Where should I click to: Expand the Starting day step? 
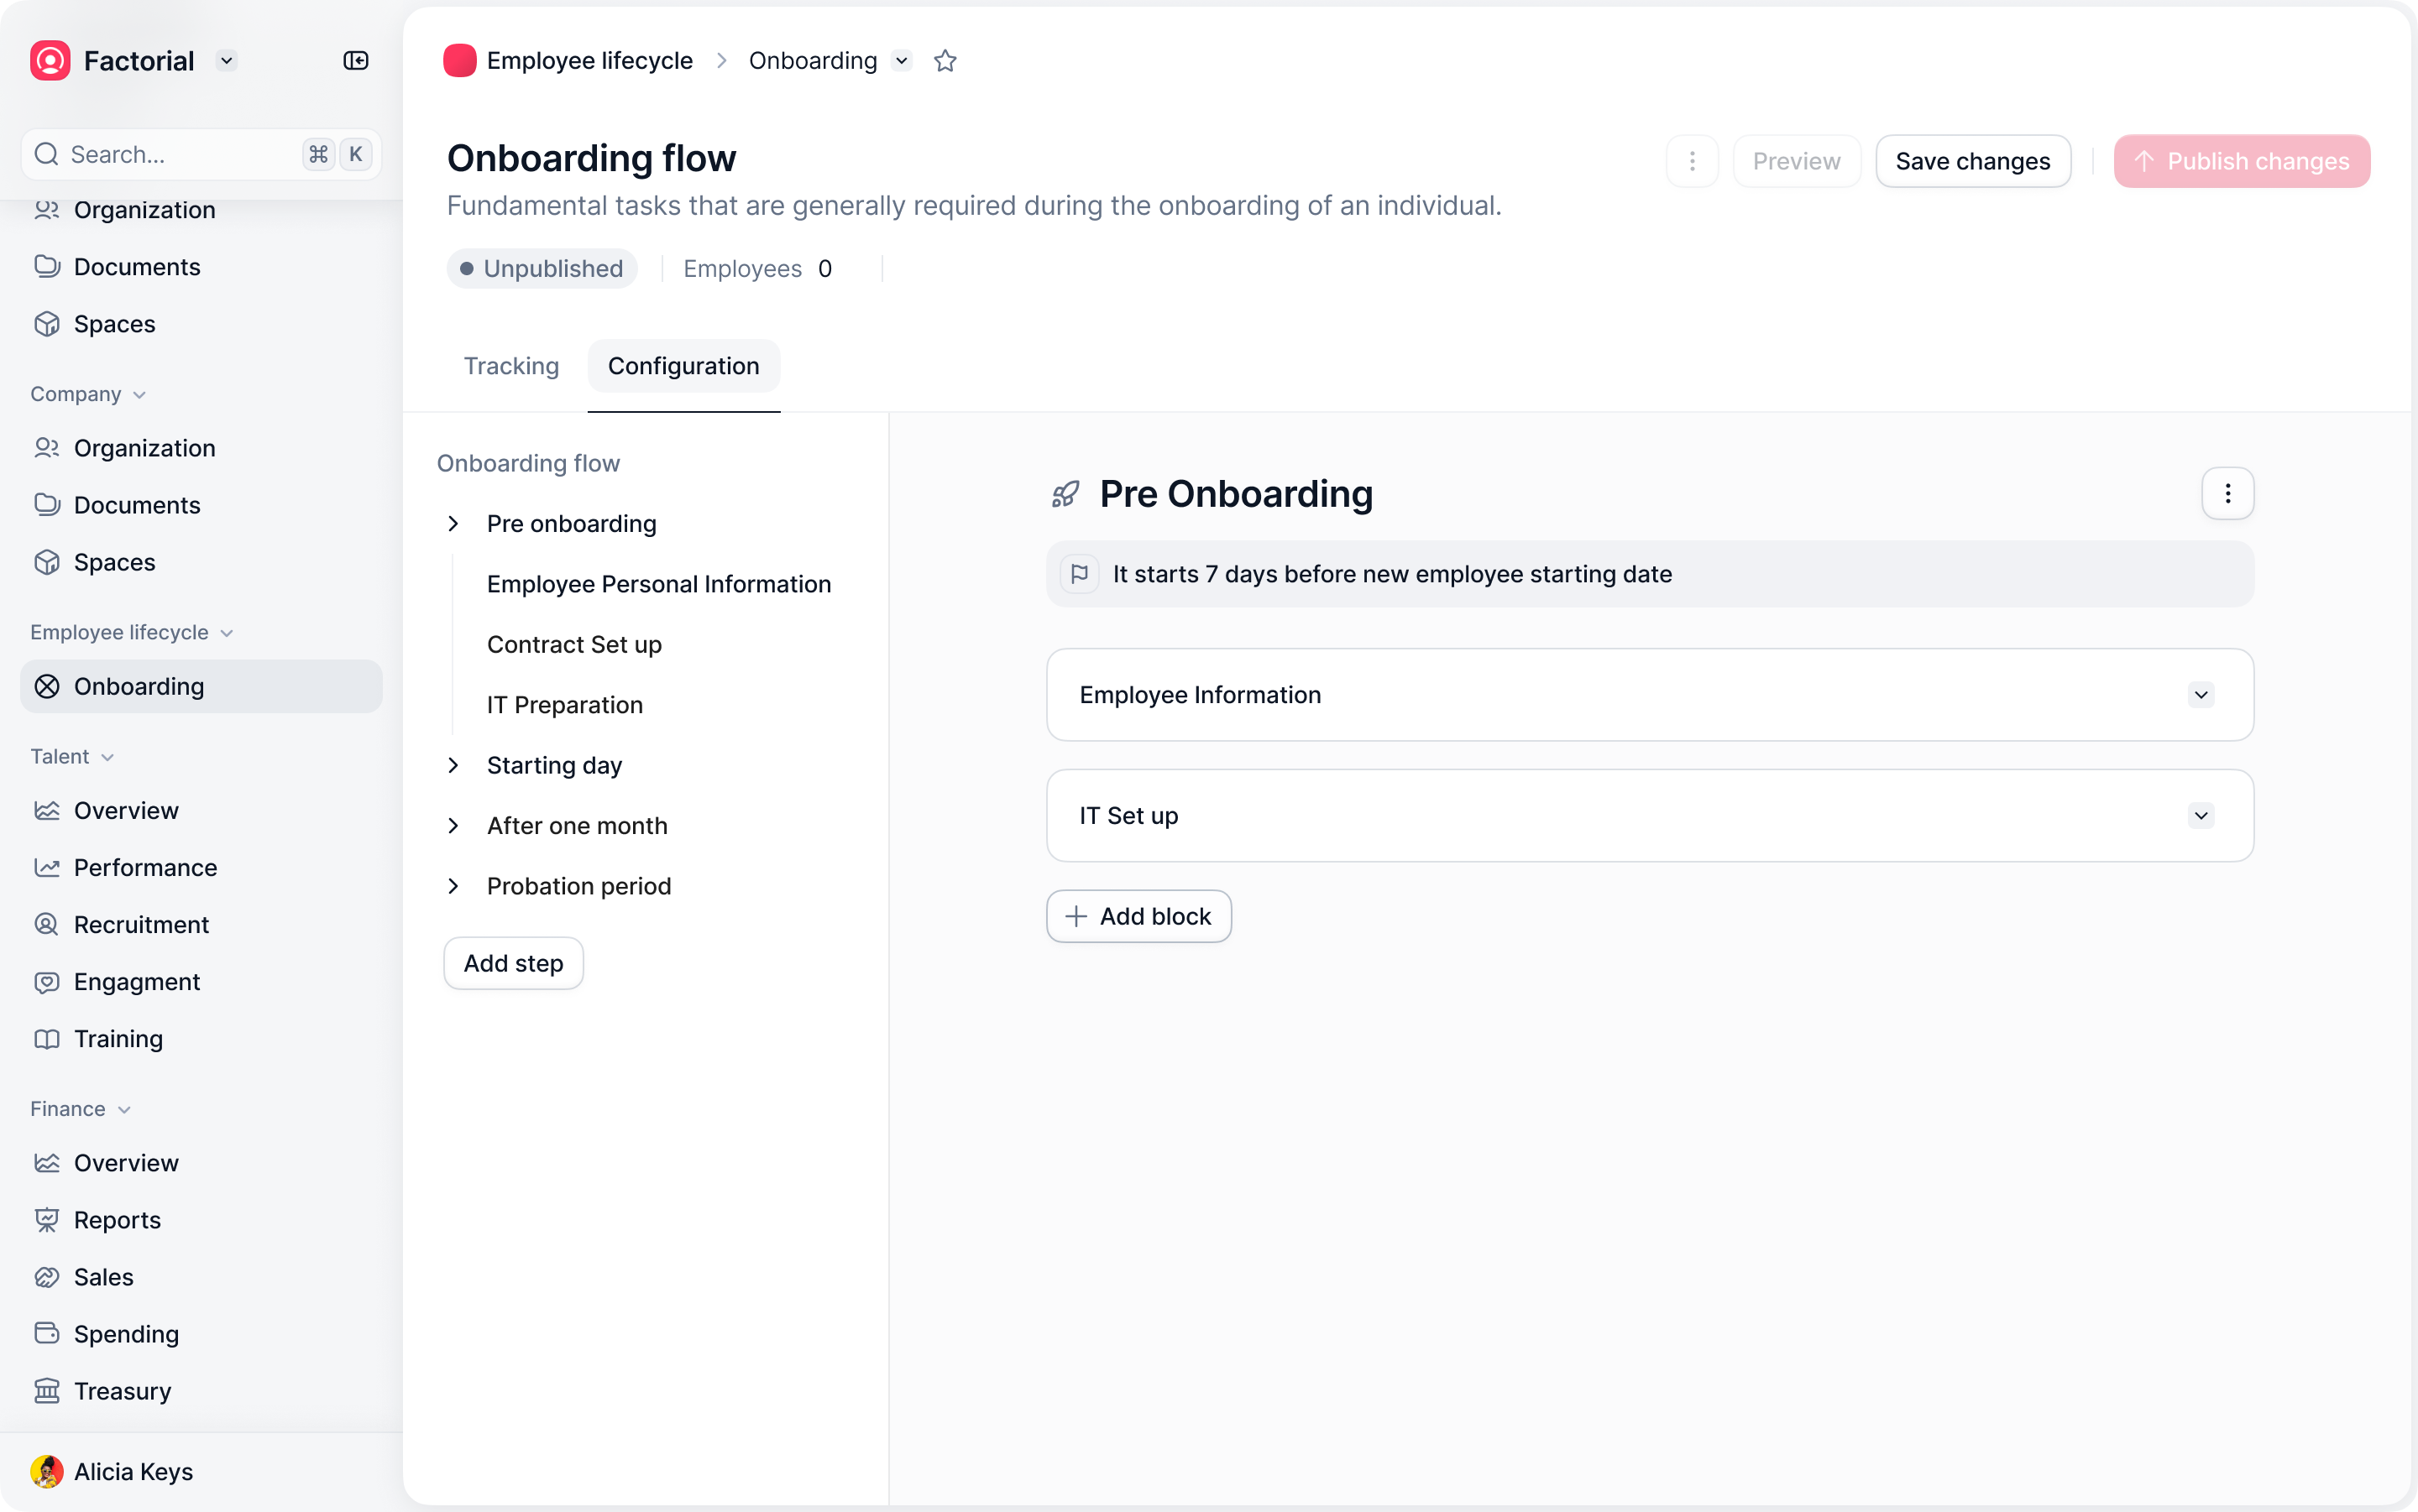[x=453, y=765]
